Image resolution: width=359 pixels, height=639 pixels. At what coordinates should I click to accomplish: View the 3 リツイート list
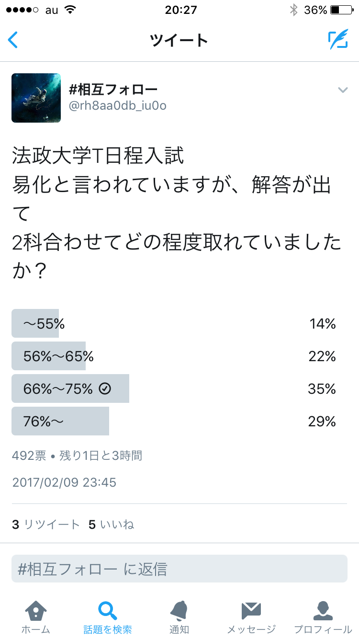tap(46, 525)
